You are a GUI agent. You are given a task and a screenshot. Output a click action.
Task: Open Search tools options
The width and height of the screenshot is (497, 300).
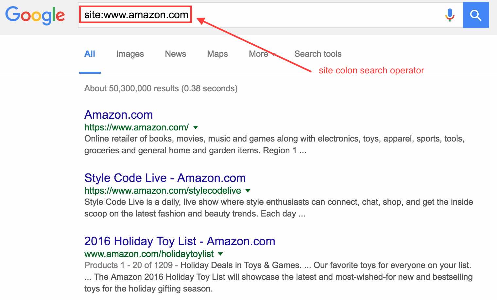click(x=318, y=54)
